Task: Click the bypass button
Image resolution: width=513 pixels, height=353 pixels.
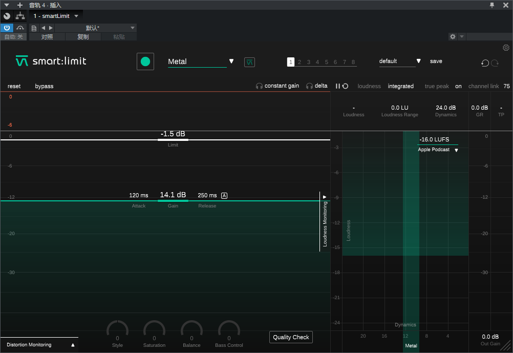Action: [x=44, y=86]
